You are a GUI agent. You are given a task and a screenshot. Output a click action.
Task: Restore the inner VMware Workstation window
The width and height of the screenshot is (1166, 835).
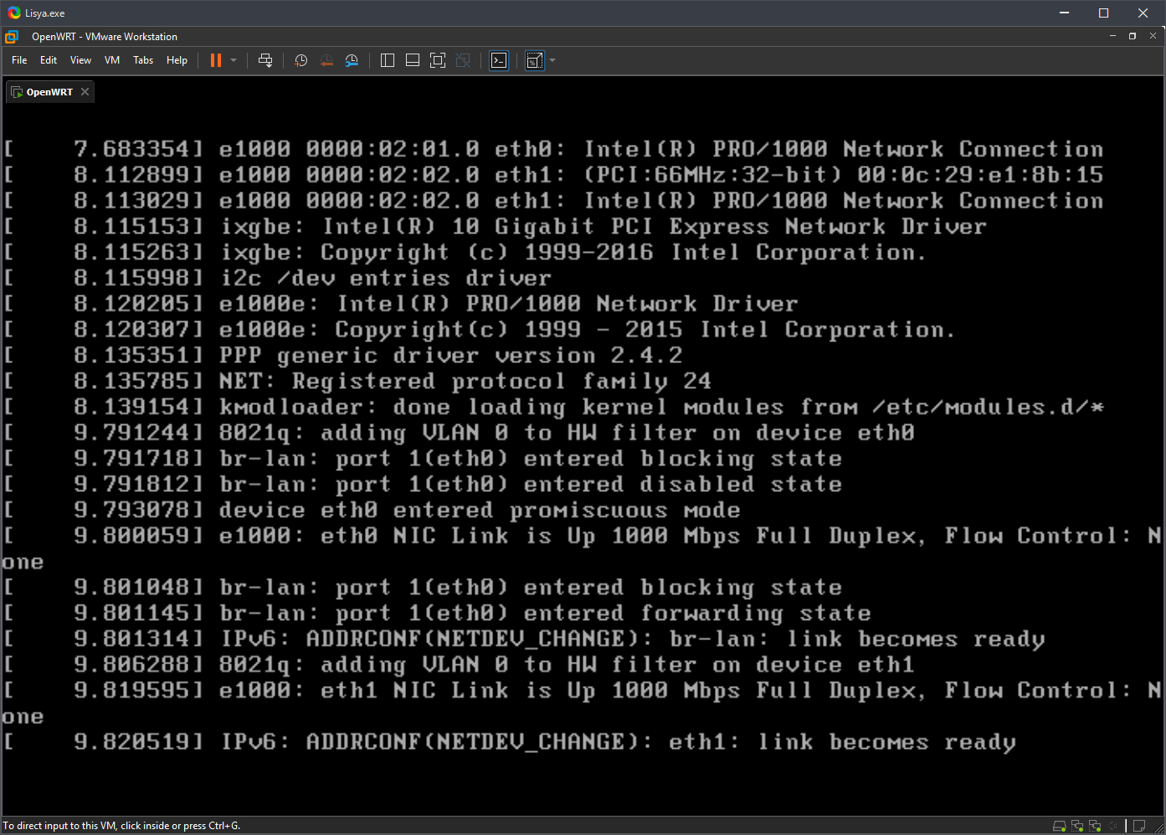1133,36
